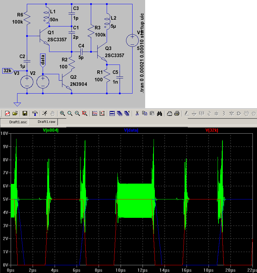Paste with the clipboard icon
Image resolution: width=257 pixels, height=273 pixels.
152,114
